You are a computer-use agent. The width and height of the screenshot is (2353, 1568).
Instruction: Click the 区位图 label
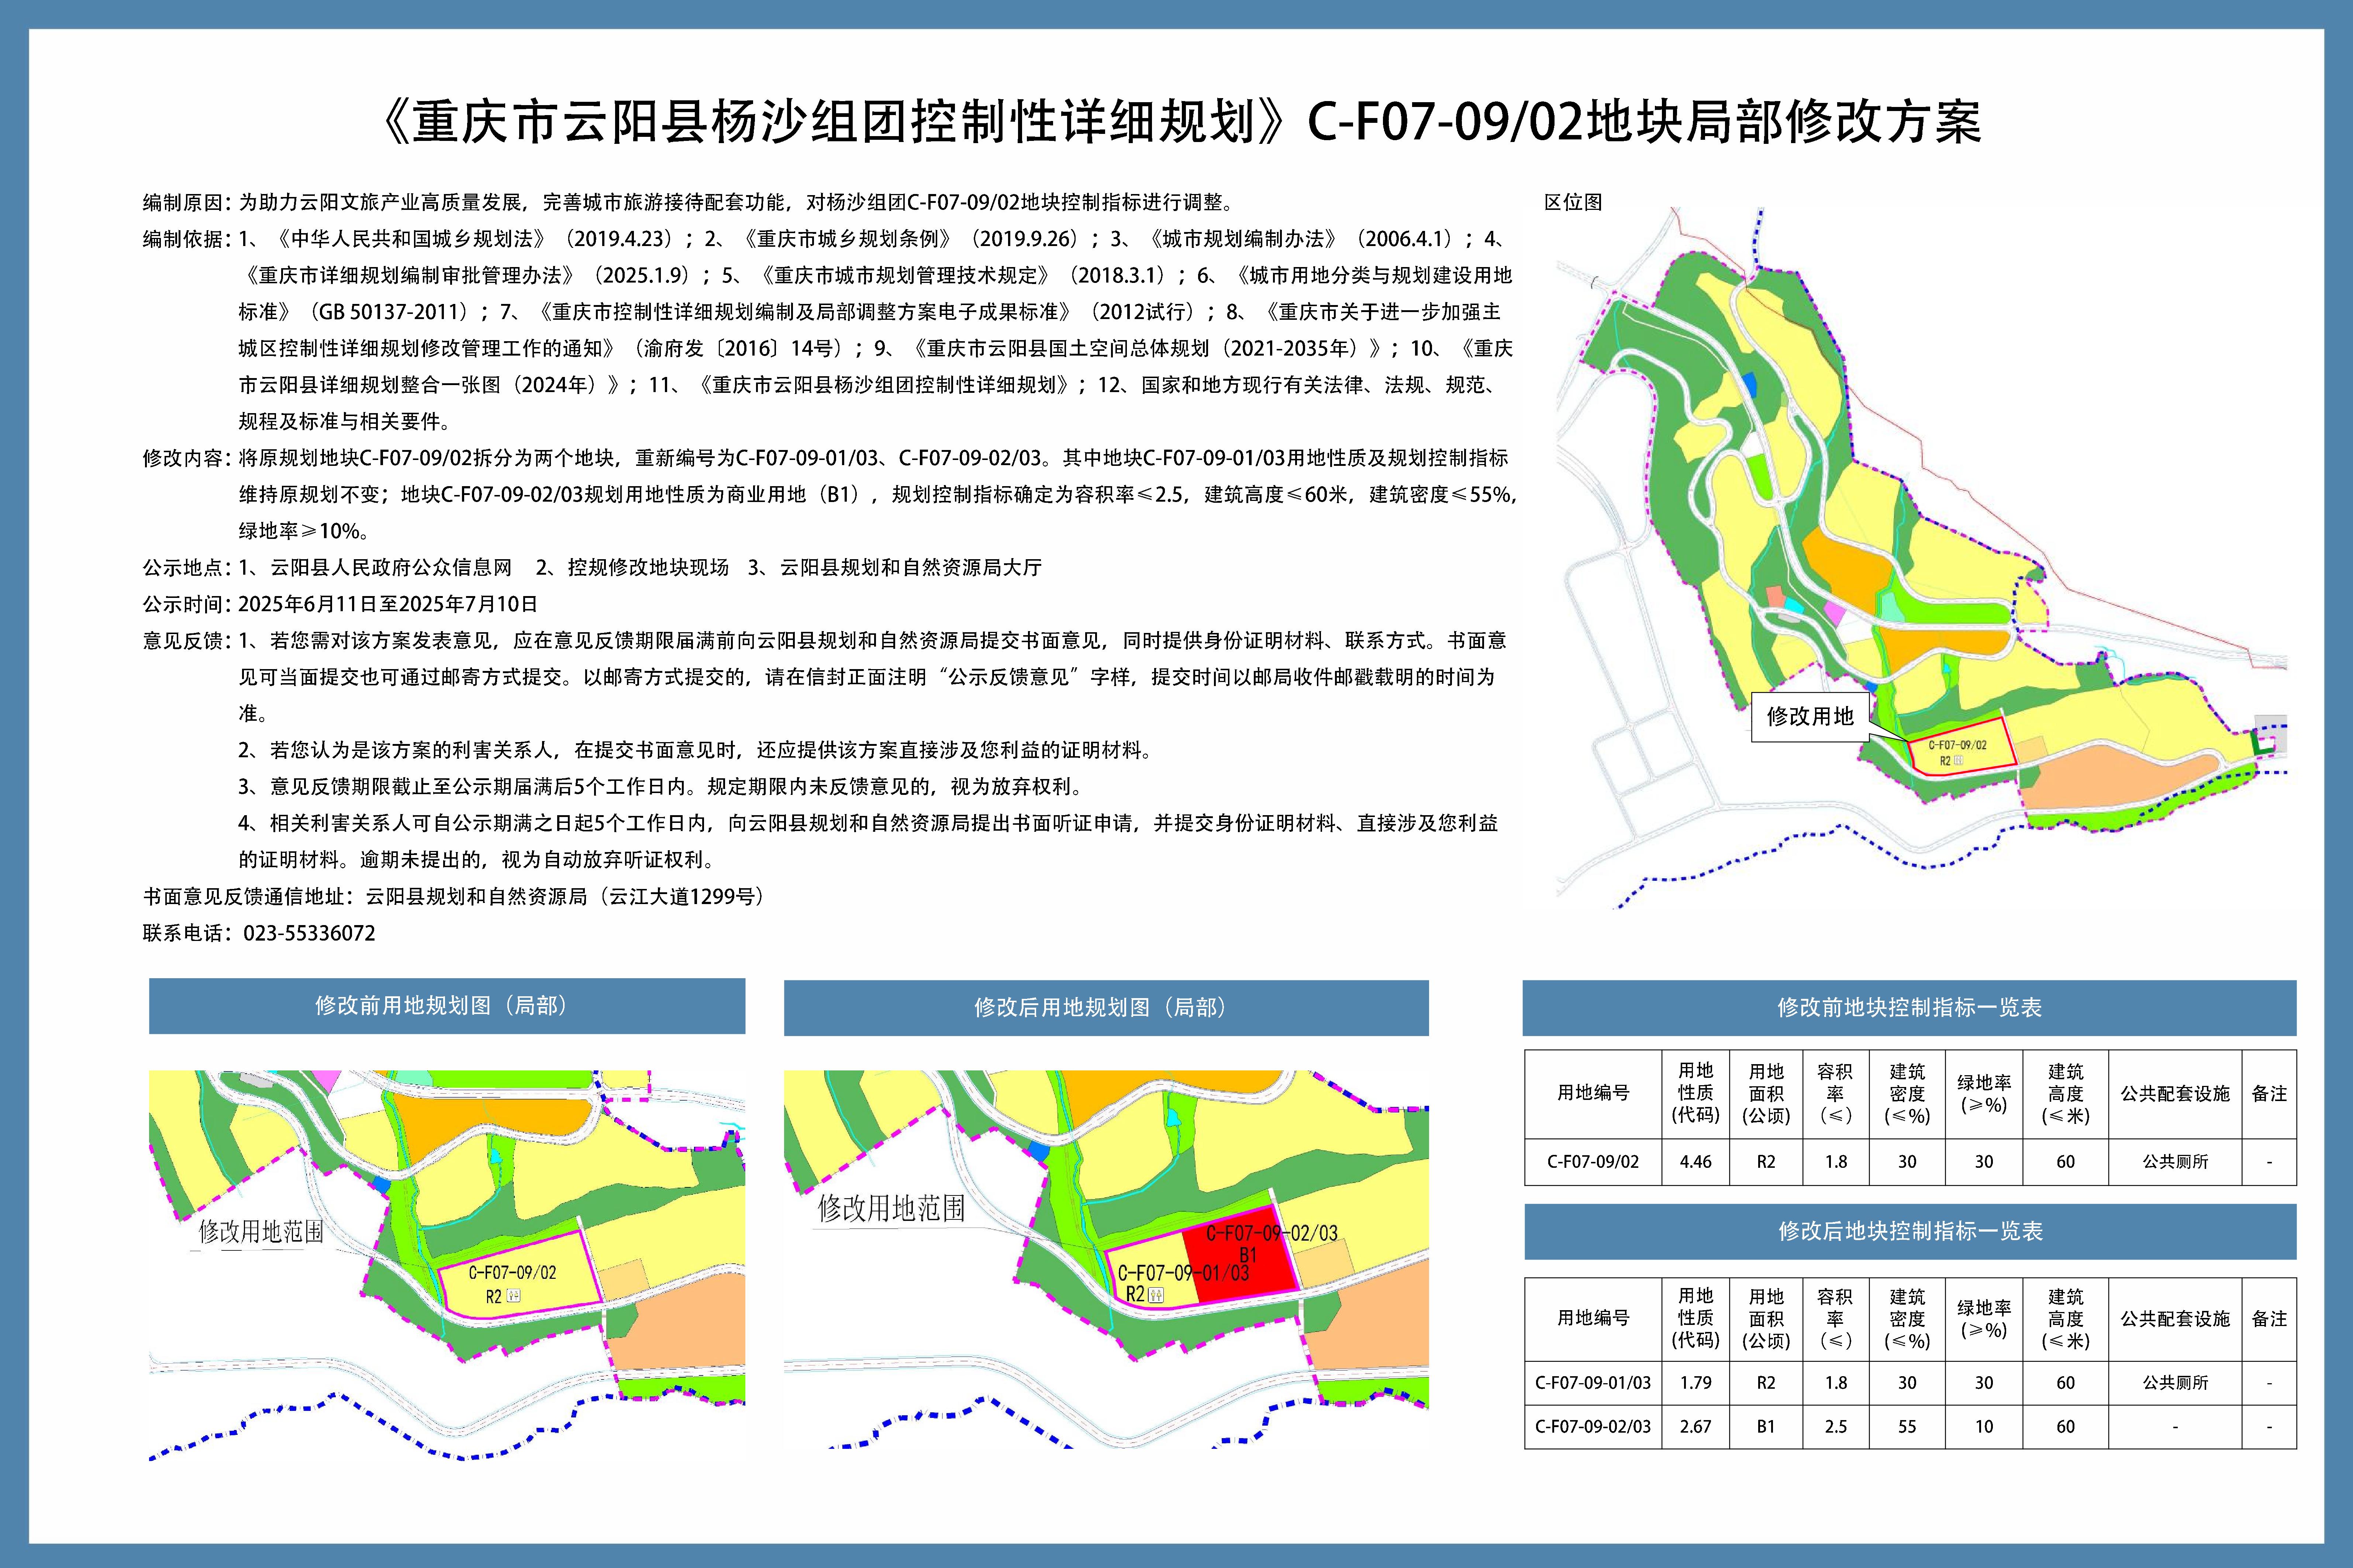(x=1573, y=202)
